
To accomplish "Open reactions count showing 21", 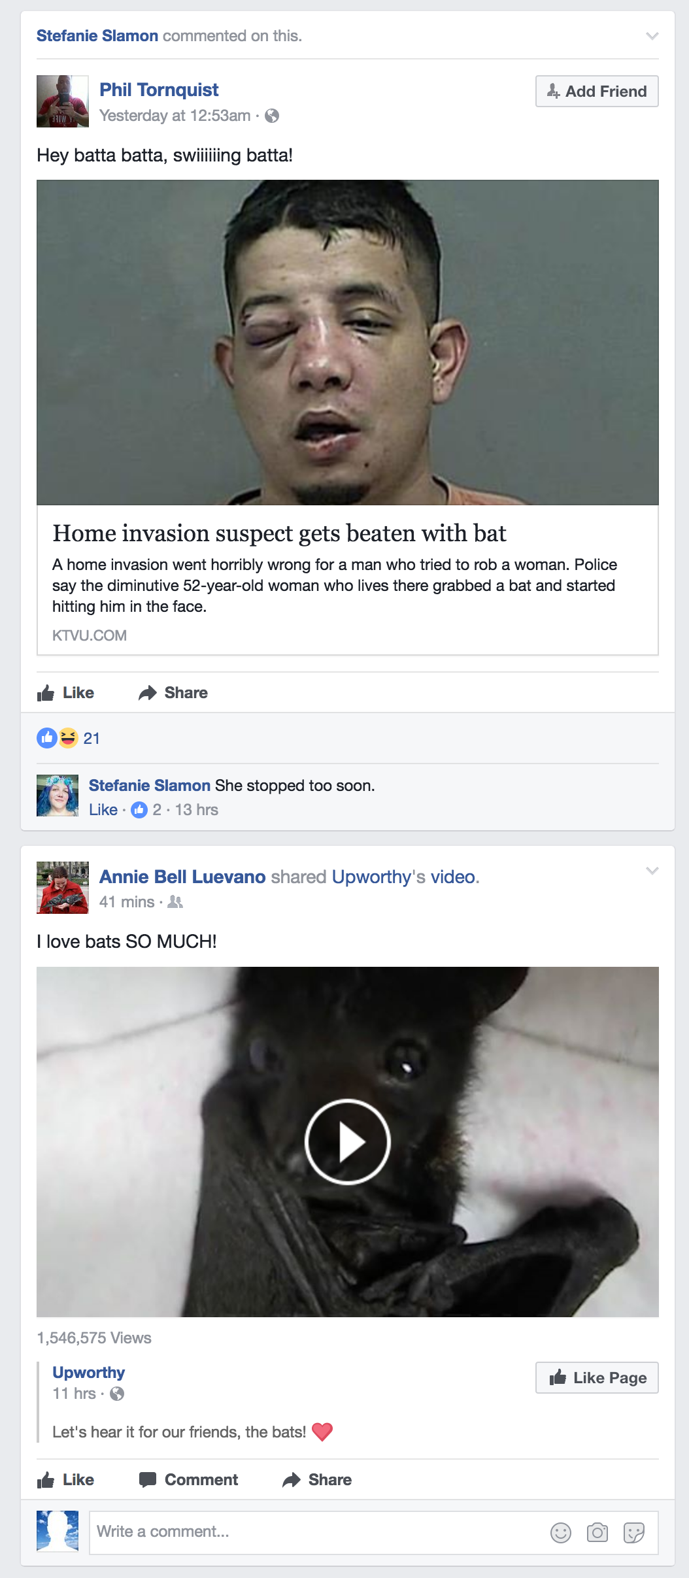I will coord(68,738).
